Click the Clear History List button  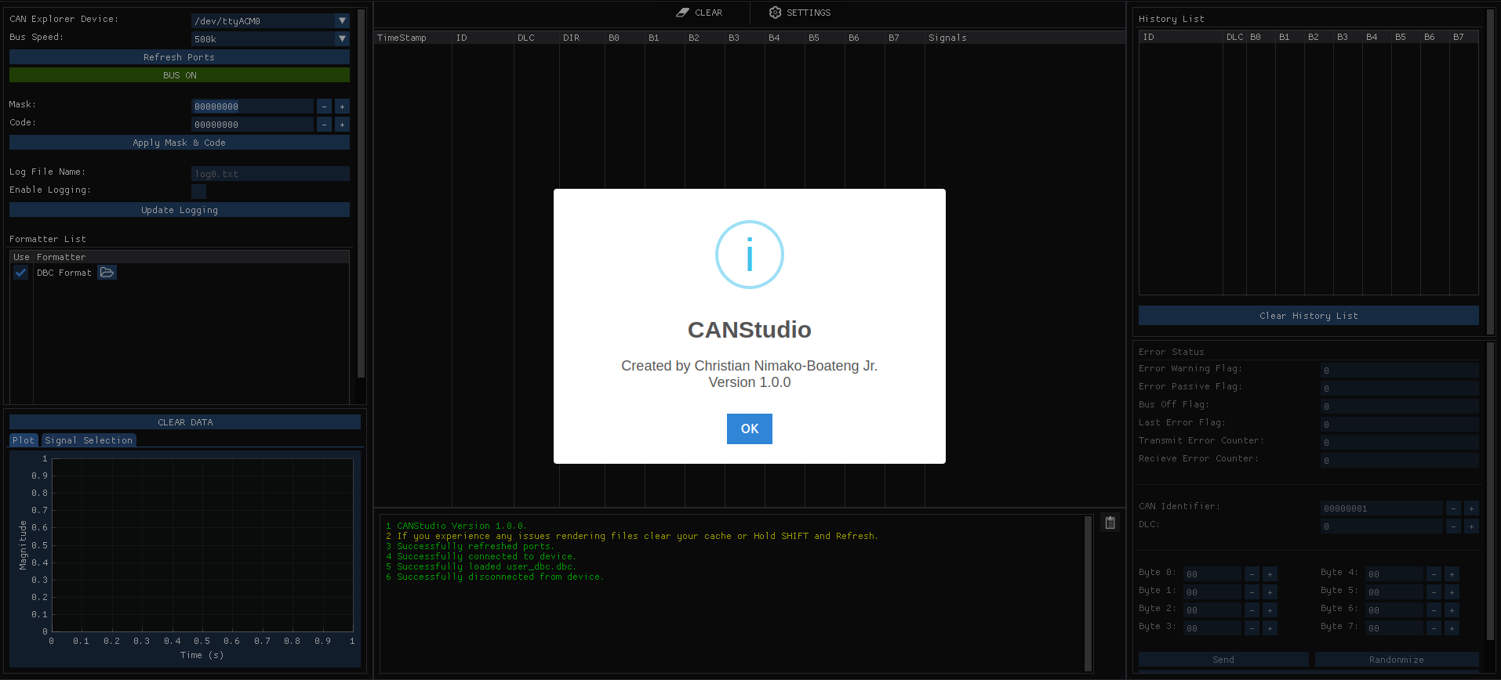1308,316
